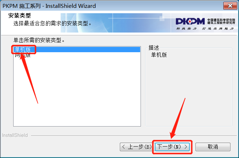Go to next step with 下一步(N)
The height and width of the screenshot is (158, 239).
click(172, 147)
